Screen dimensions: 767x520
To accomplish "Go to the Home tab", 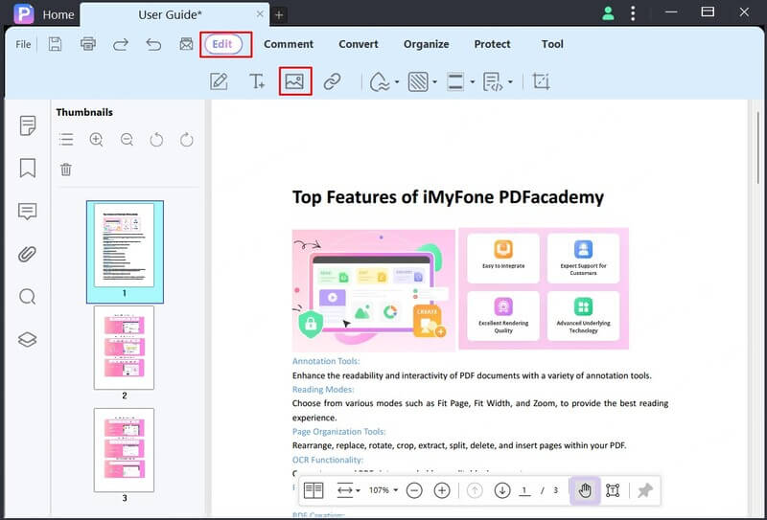I will 58,15.
